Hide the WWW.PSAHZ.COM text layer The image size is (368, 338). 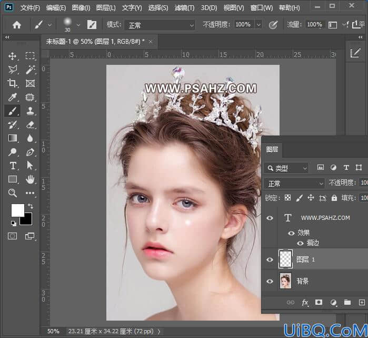[x=270, y=218]
